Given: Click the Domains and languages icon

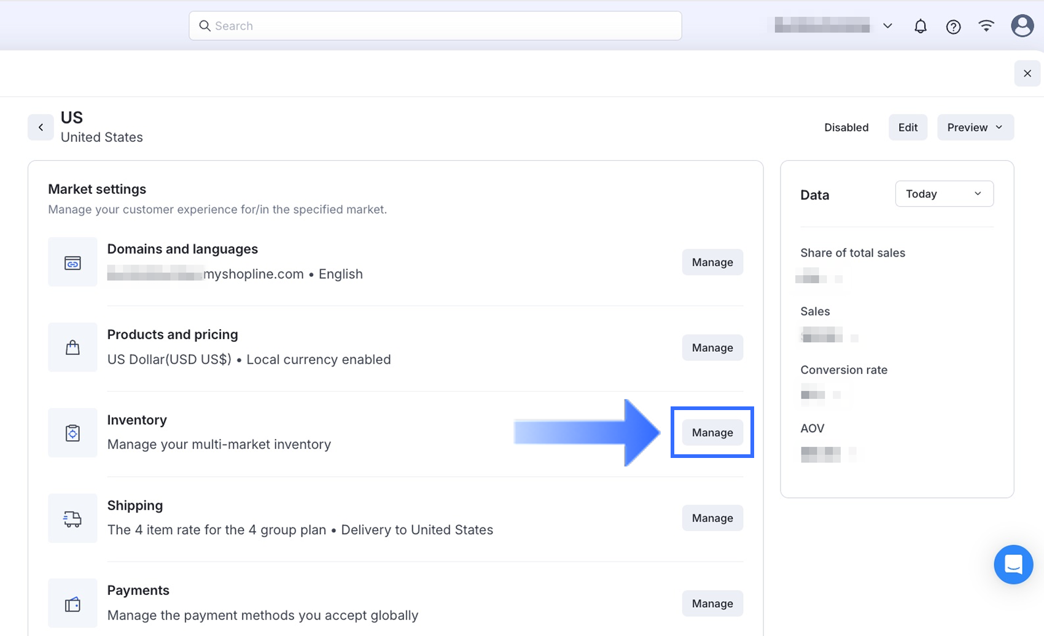Looking at the screenshot, I should point(72,263).
